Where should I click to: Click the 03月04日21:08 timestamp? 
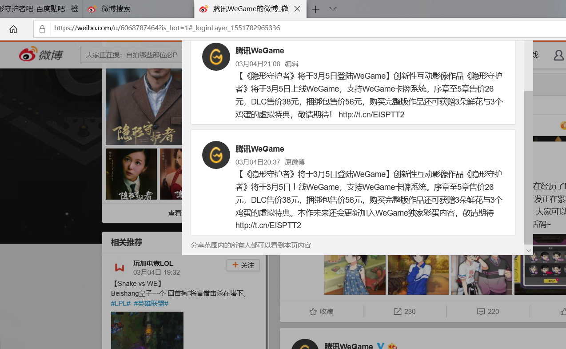(x=258, y=64)
